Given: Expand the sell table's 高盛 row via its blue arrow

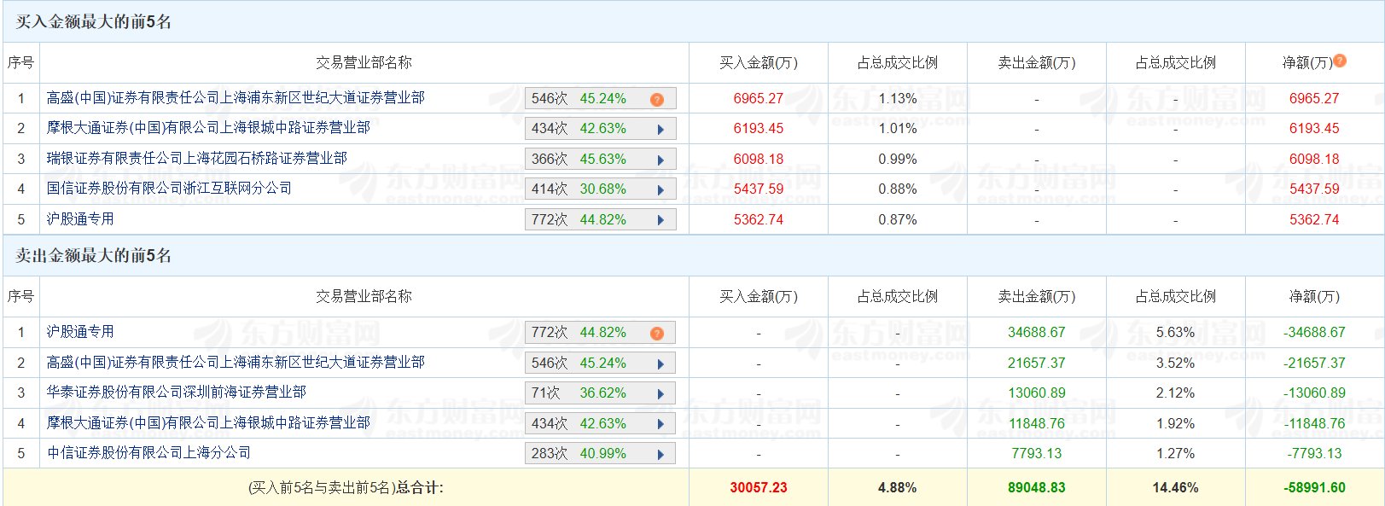Looking at the screenshot, I should click(660, 364).
